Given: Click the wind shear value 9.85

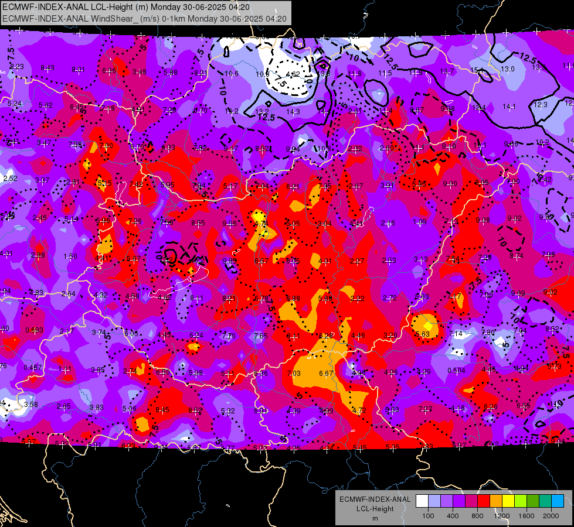Looking at the screenshot, I should pos(230,261).
